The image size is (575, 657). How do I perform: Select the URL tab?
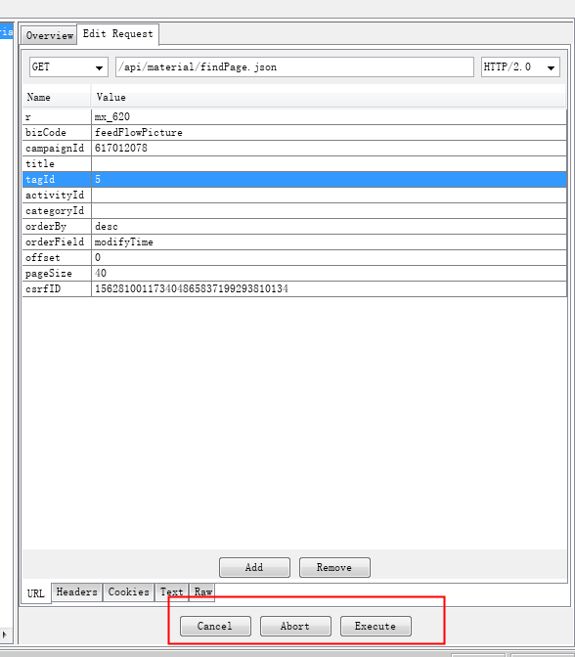click(36, 593)
